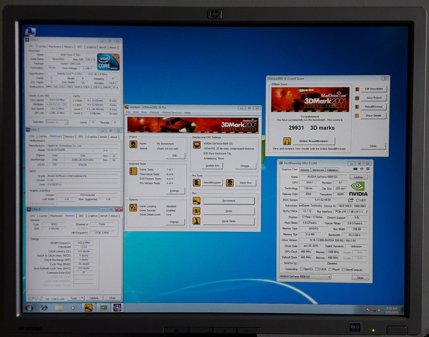
Task: Click the Pro Tools ResultBrowser icon
Action: point(196,183)
